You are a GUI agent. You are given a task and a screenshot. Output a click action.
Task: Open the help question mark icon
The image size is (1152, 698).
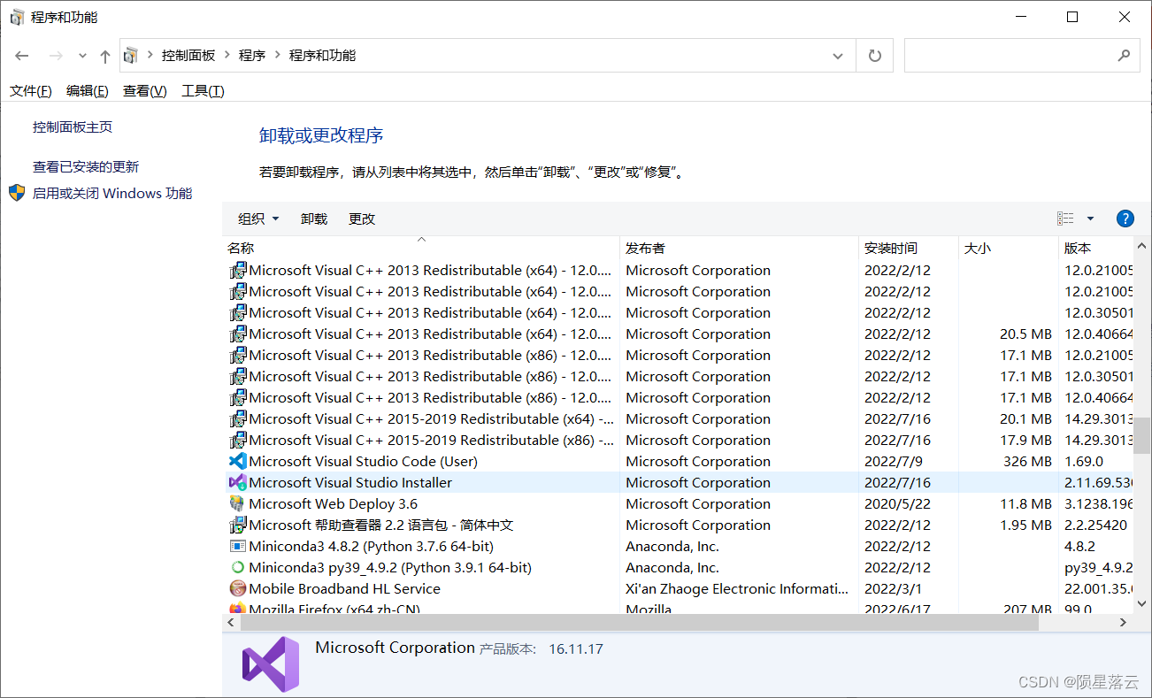pos(1125,219)
